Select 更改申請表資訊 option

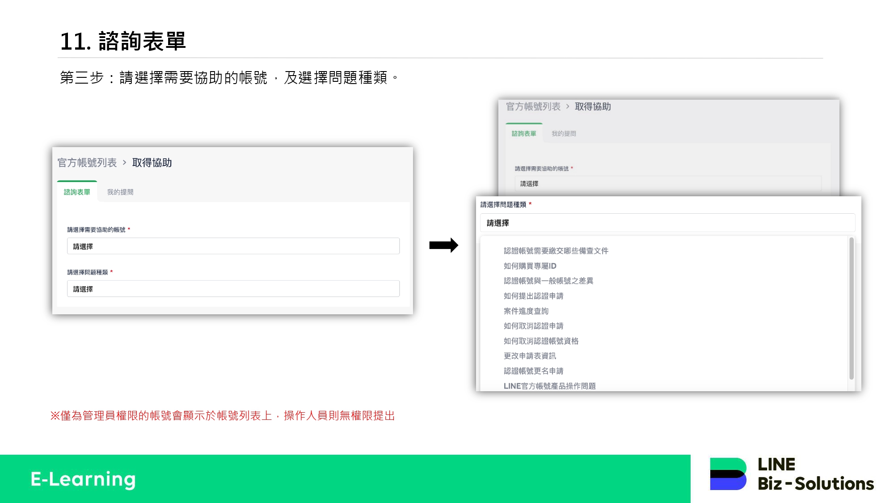click(530, 356)
